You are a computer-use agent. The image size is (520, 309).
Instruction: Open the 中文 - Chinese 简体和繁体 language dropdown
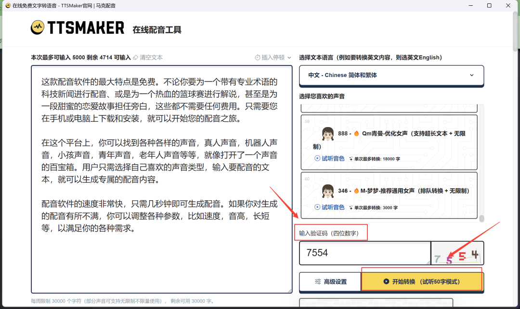391,75
